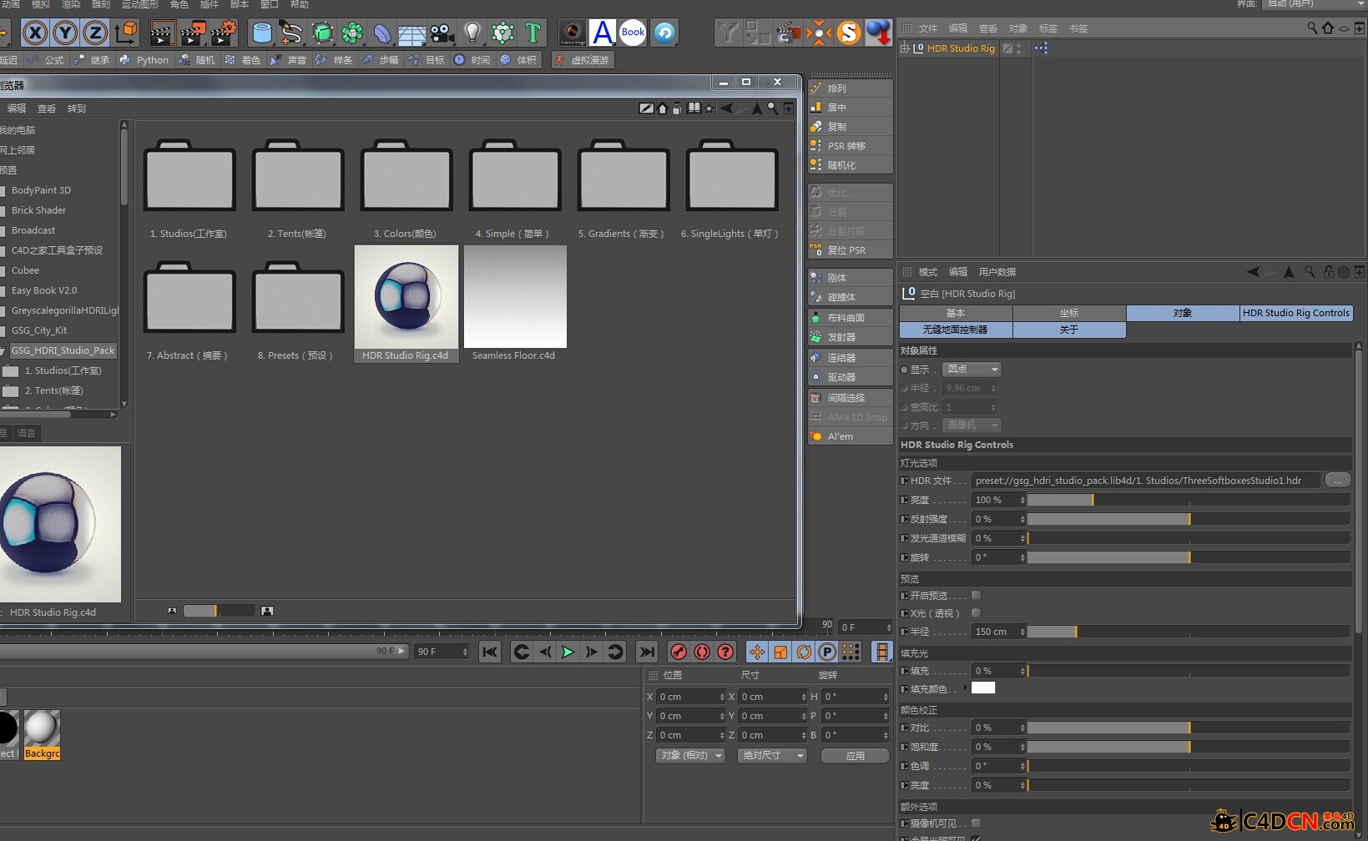Add a light bulb object
Screen dimensions: 1368x841
[x=472, y=33]
